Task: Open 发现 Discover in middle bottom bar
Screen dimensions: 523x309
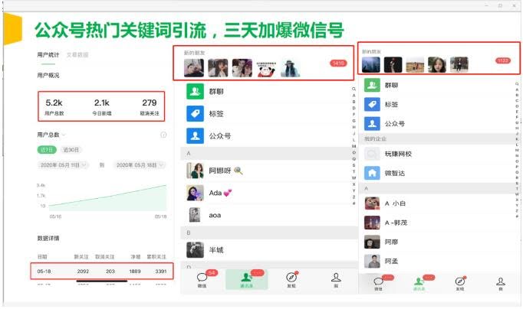Action: [291, 279]
